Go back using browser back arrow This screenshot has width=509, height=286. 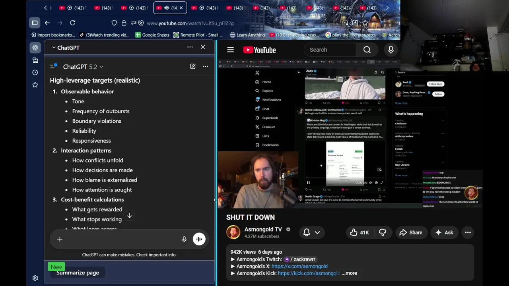click(47, 23)
